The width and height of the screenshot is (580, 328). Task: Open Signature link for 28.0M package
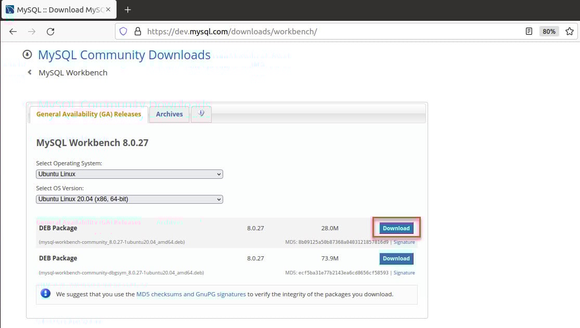[404, 242]
